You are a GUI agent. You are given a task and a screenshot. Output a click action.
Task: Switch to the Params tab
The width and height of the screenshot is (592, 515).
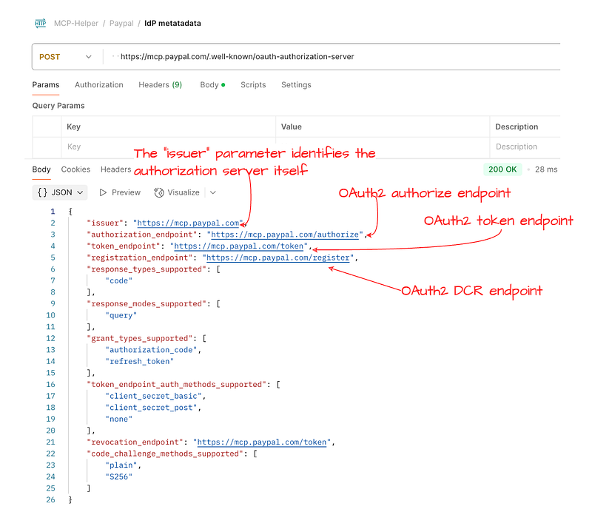pyautogui.click(x=46, y=84)
